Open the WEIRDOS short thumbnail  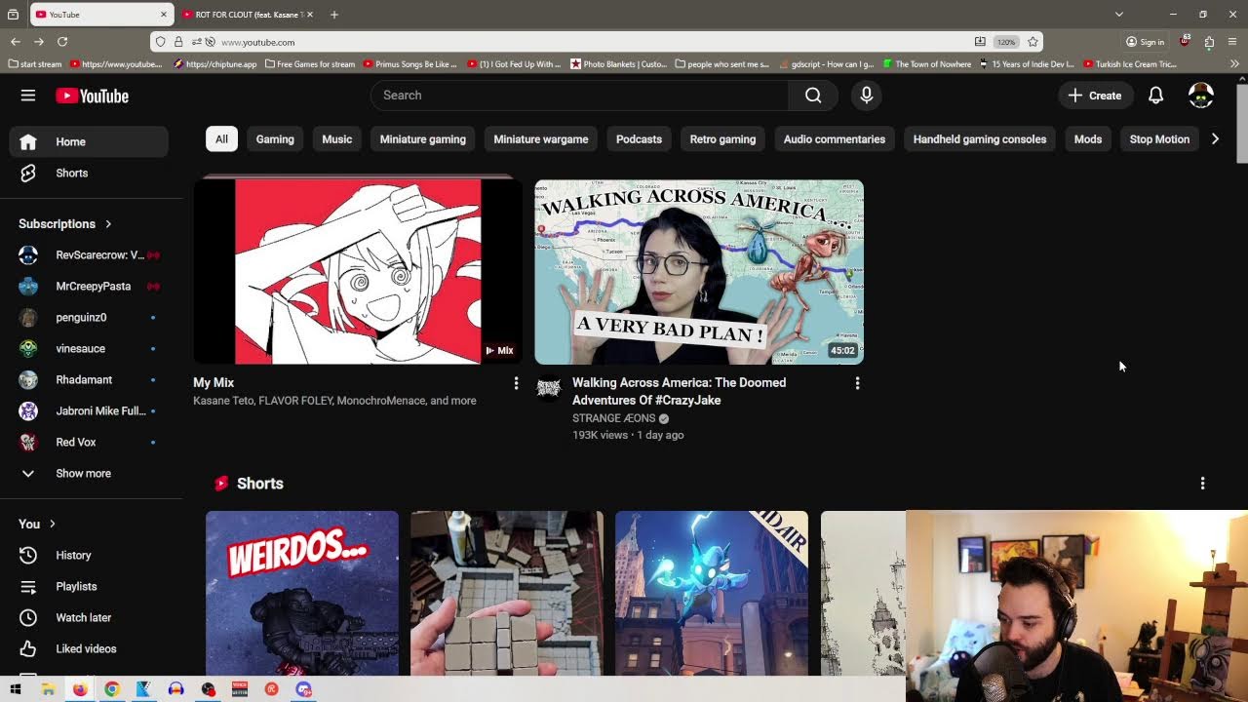pyautogui.click(x=302, y=593)
